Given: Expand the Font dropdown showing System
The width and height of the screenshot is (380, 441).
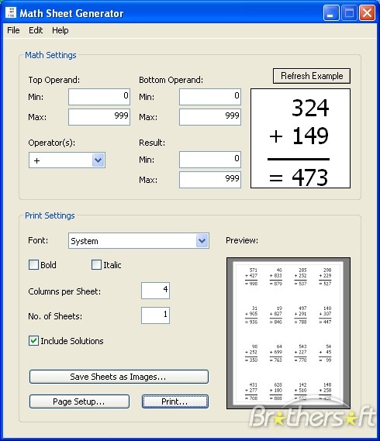Looking at the screenshot, I should pyautogui.click(x=202, y=241).
